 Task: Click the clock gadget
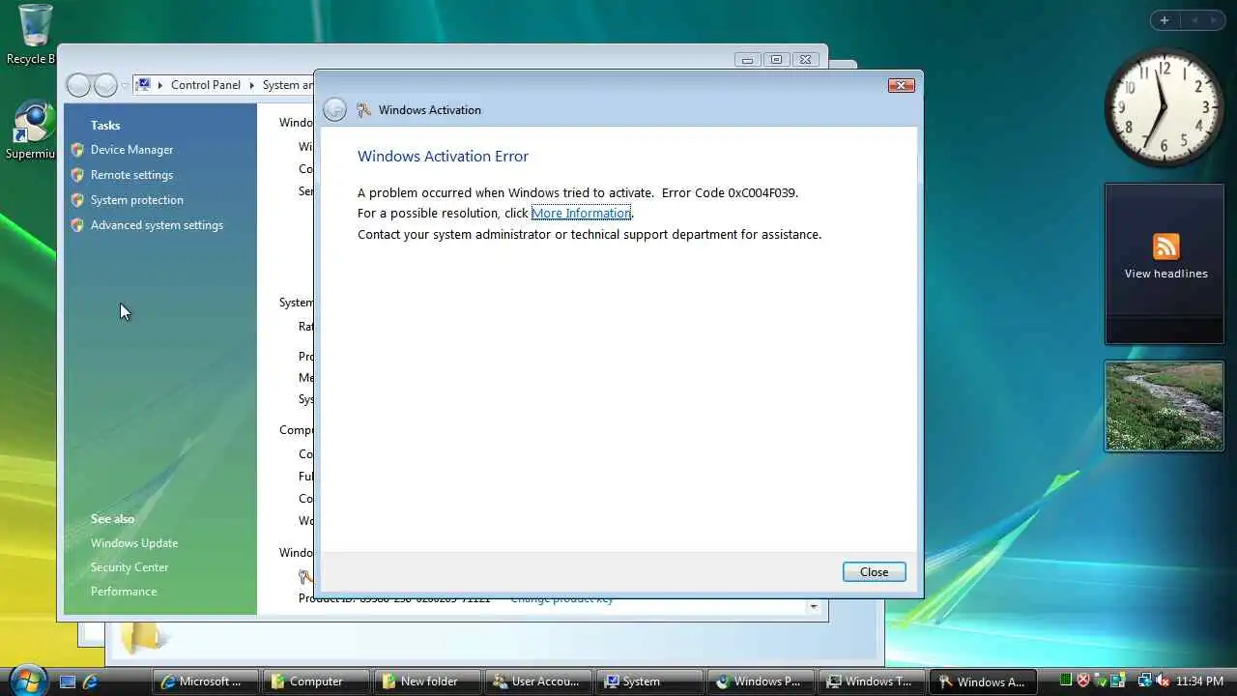click(x=1165, y=105)
